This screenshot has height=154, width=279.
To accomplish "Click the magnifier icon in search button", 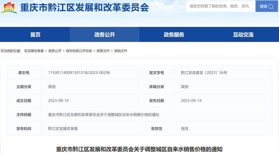I will (271, 6).
